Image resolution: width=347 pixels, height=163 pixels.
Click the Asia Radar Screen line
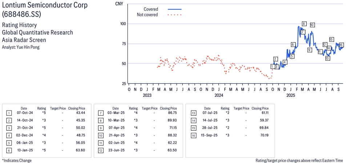tap(24, 40)
